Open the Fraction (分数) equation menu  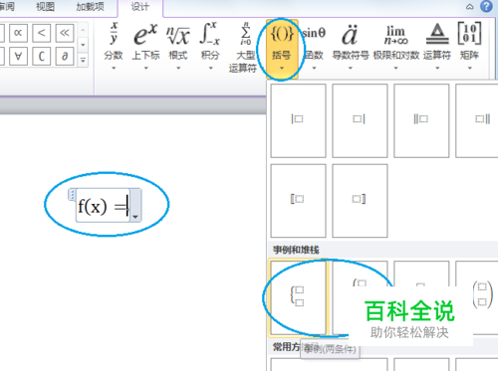tap(114, 46)
